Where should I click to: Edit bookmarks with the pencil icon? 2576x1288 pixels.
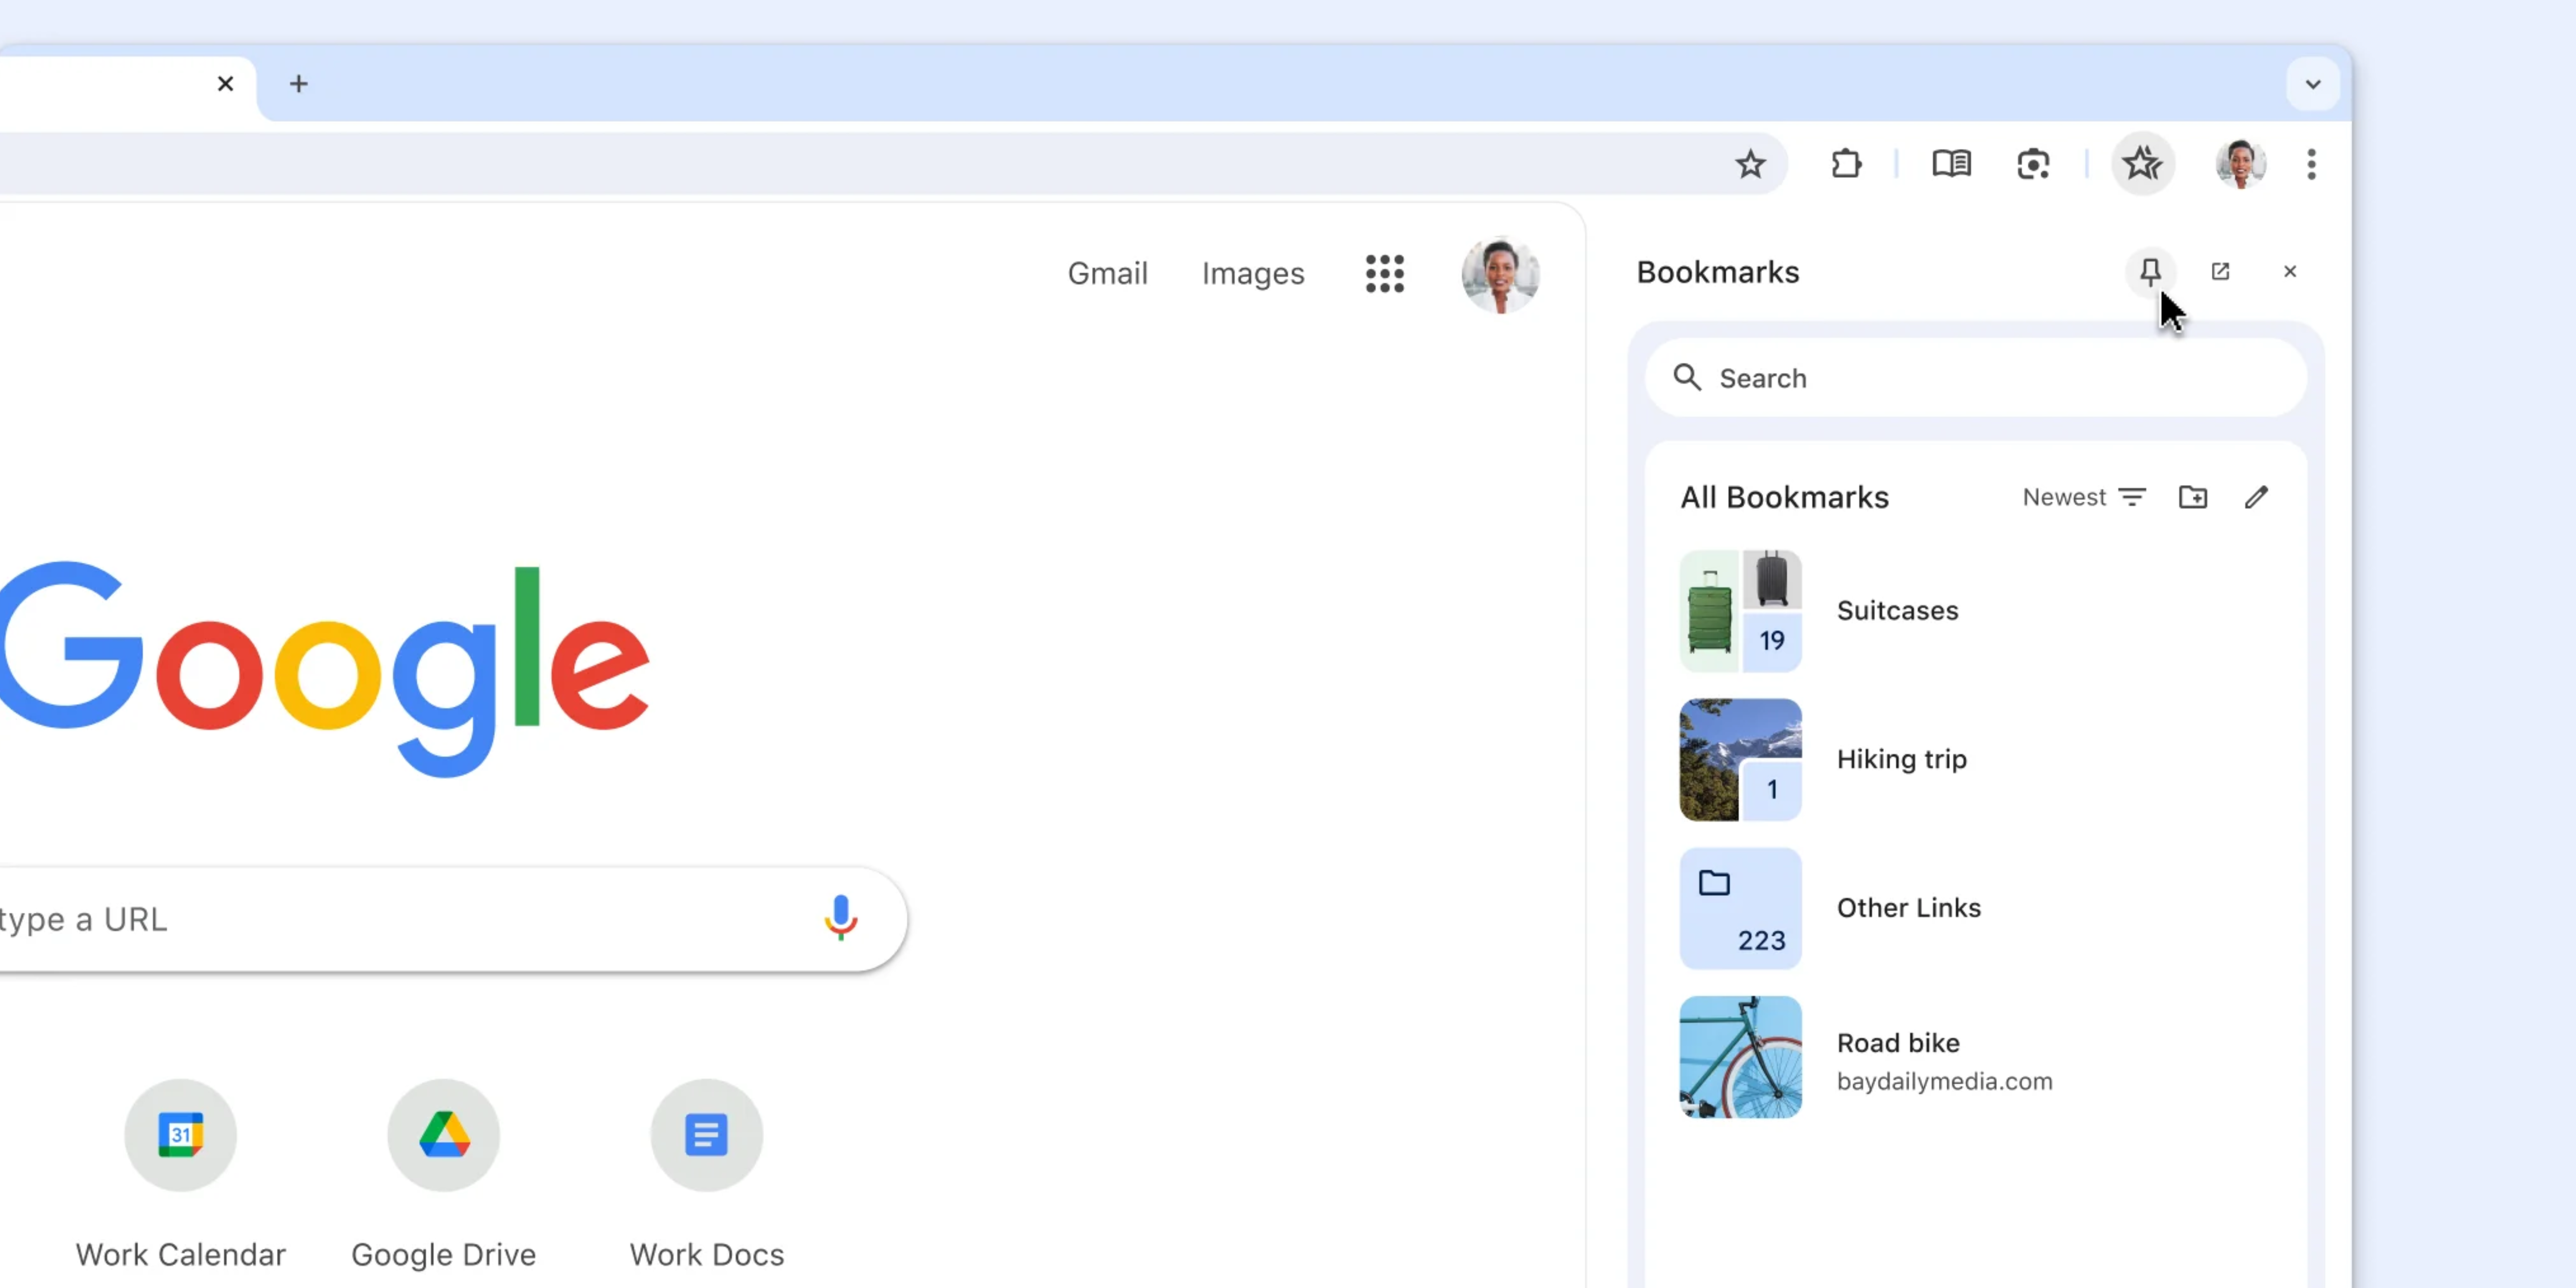point(2256,497)
